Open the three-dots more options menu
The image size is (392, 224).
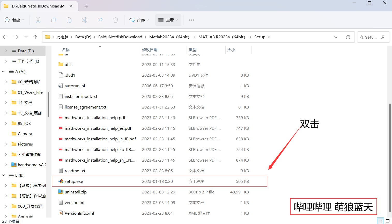191,20
